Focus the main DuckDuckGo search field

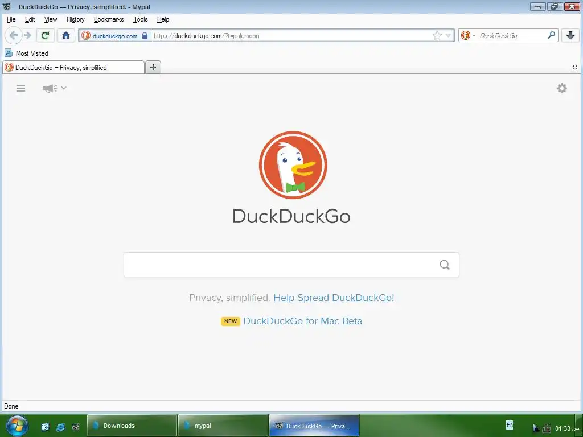291,265
